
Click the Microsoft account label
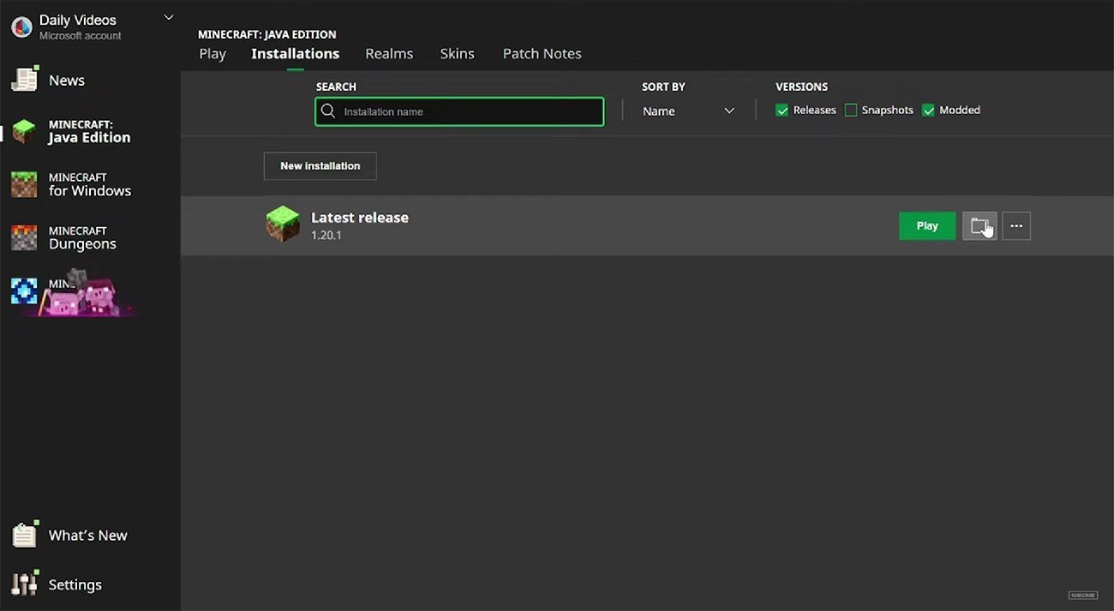click(x=81, y=36)
